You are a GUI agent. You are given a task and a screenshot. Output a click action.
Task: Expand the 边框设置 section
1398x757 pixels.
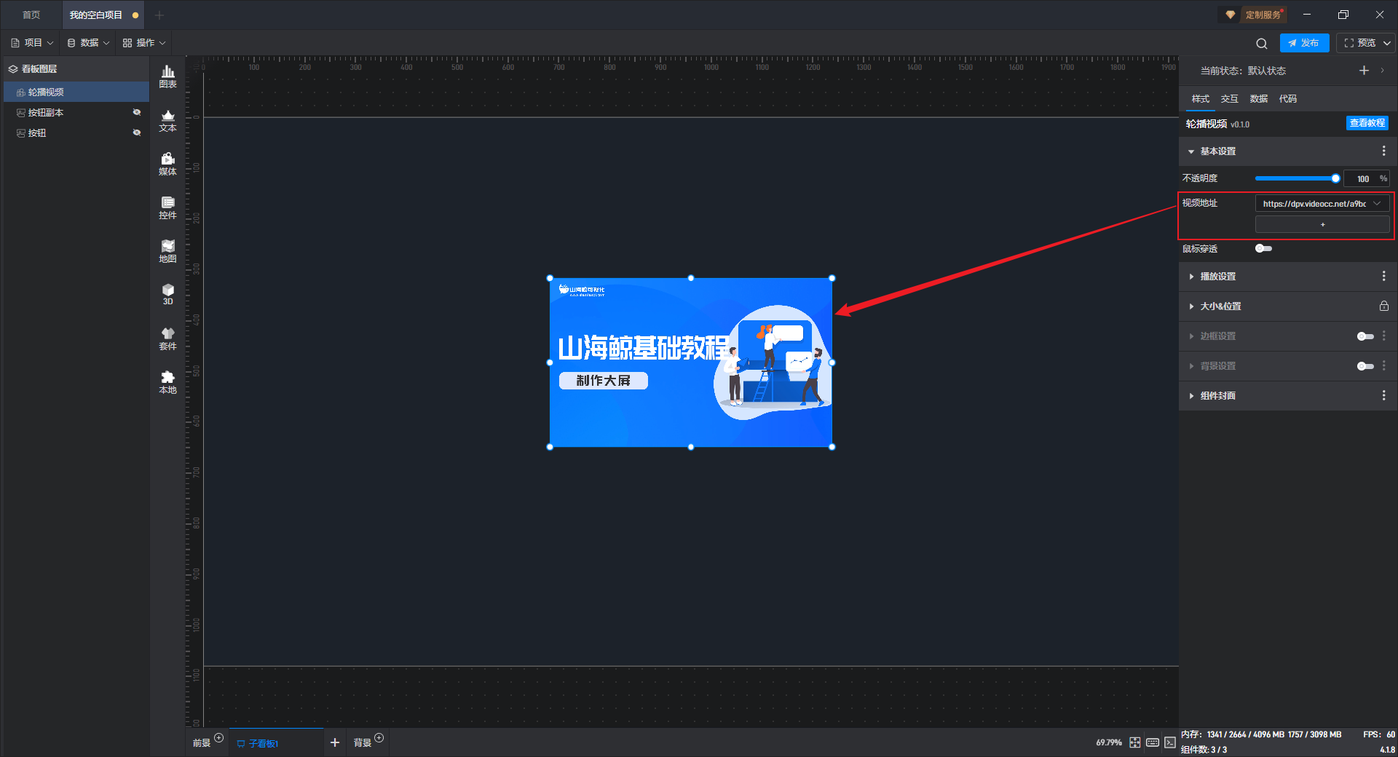point(1191,336)
